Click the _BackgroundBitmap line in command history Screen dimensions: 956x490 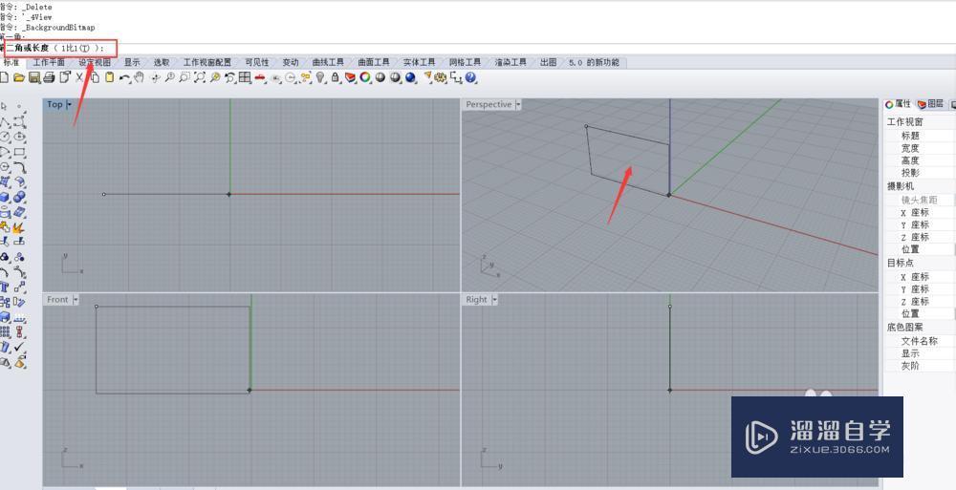[x=48, y=28]
